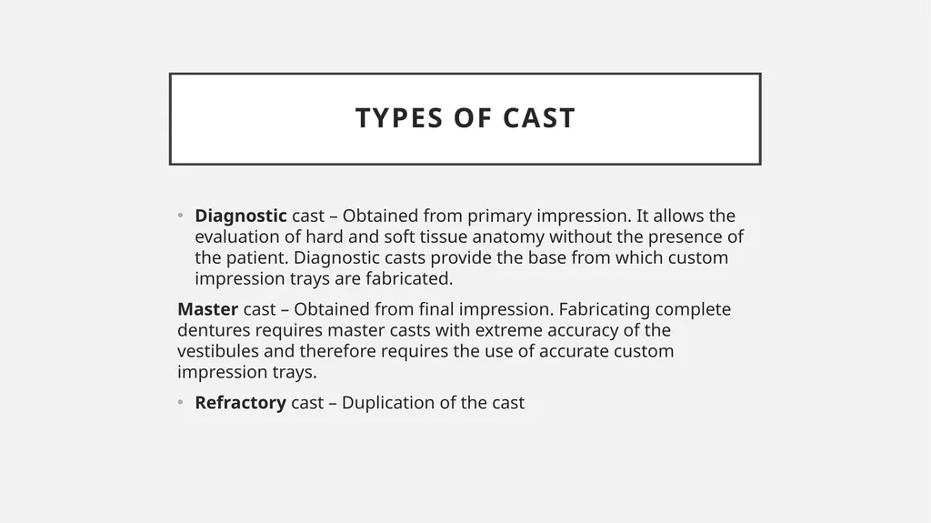This screenshot has height=523, width=931.
Task: Select the bold word Refractory
Action: (x=240, y=403)
